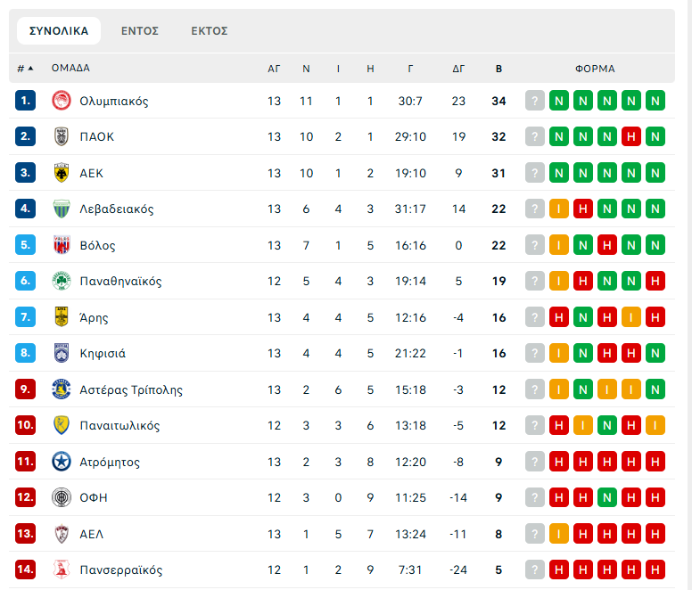Click the Olympiacos club logo icon
The image size is (692, 590).
(62, 101)
